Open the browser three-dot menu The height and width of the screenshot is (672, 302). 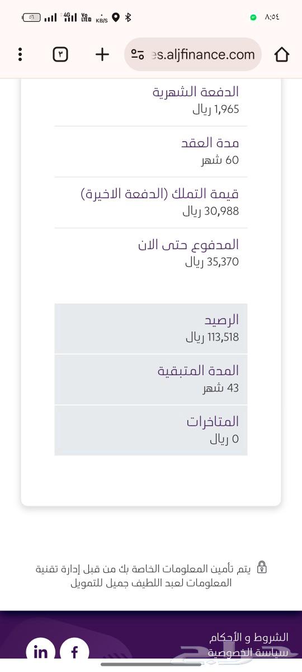[x=20, y=54]
